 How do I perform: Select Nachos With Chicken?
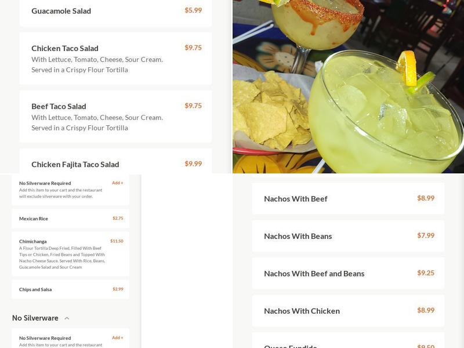tap(302, 311)
